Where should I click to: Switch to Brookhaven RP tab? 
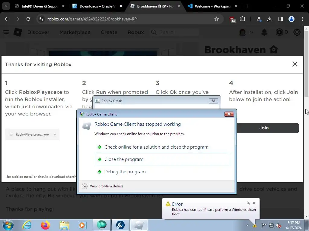pos(155,6)
